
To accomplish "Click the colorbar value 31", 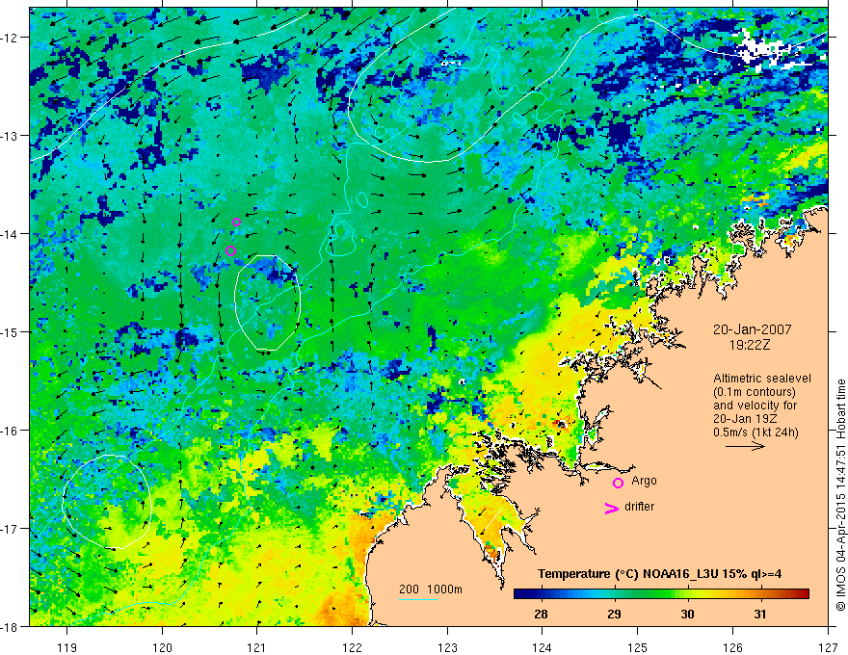I will pos(760,615).
